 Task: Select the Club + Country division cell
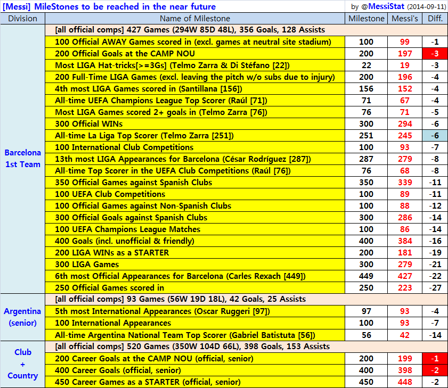point(22,364)
